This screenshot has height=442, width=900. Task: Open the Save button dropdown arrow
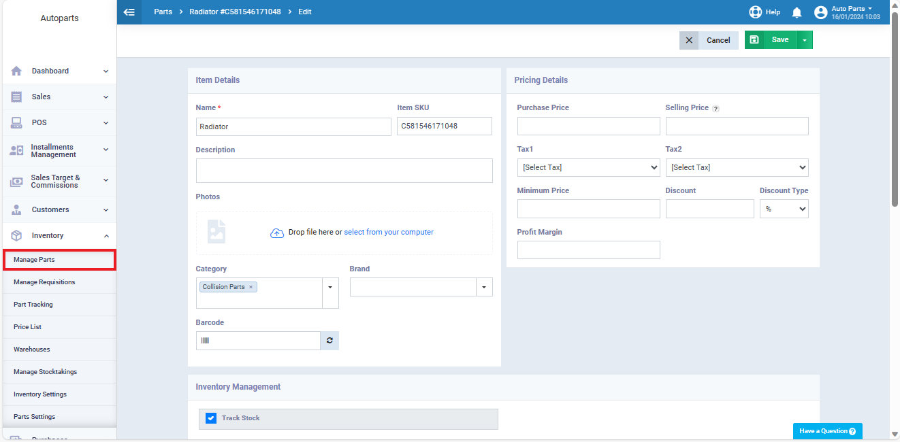(x=805, y=40)
